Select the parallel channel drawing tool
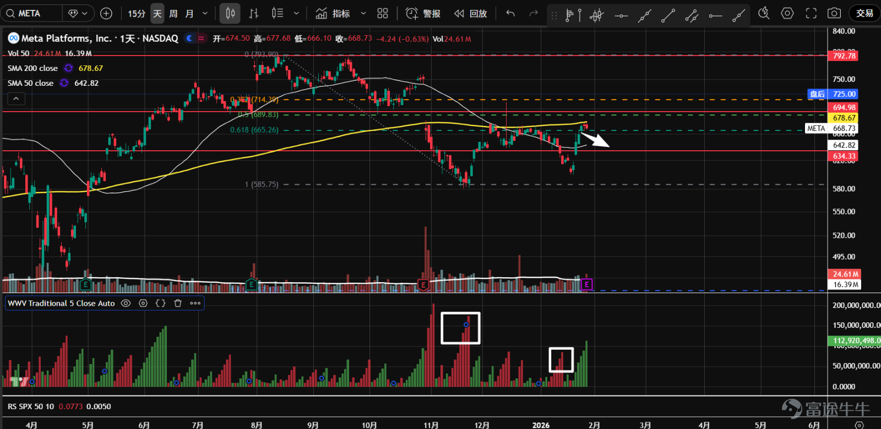The width and height of the screenshot is (881, 429). (x=692, y=15)
